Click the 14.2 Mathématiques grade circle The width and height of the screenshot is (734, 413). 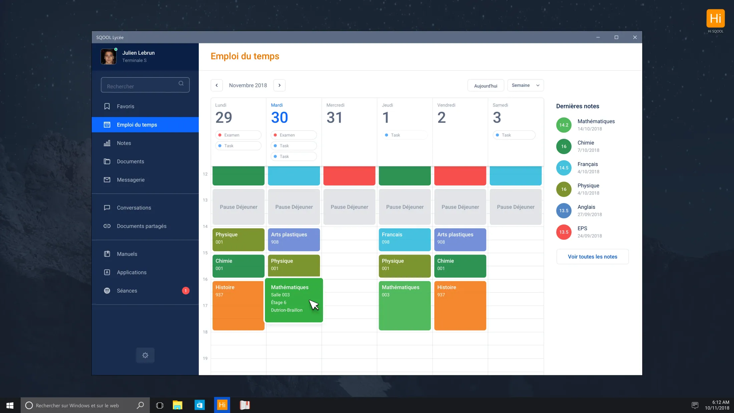click(x=564, y=125)
